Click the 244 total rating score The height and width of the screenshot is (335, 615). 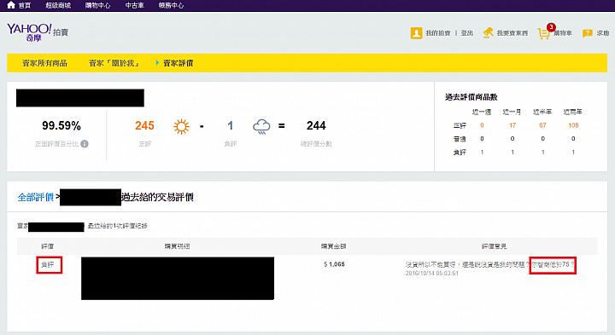[x=316, y=125]
